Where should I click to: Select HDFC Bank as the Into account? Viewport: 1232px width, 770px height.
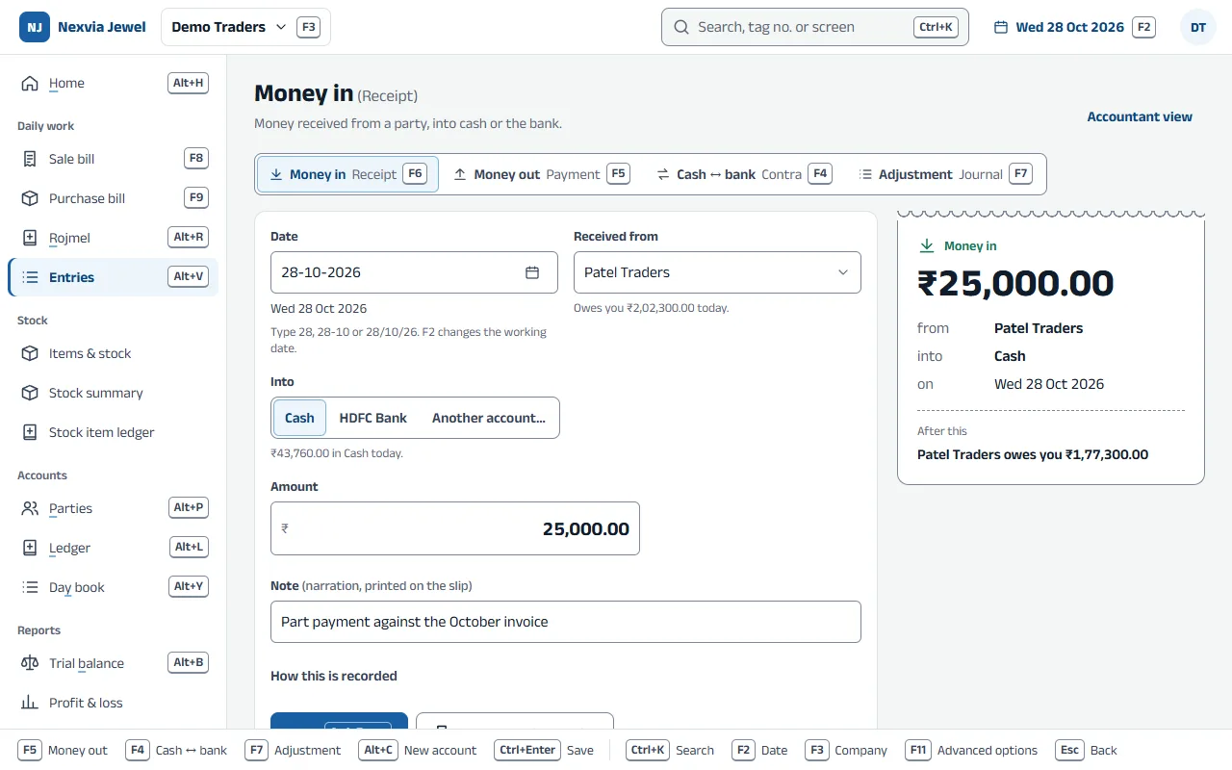pyautogui.click(x=373, y=418)
